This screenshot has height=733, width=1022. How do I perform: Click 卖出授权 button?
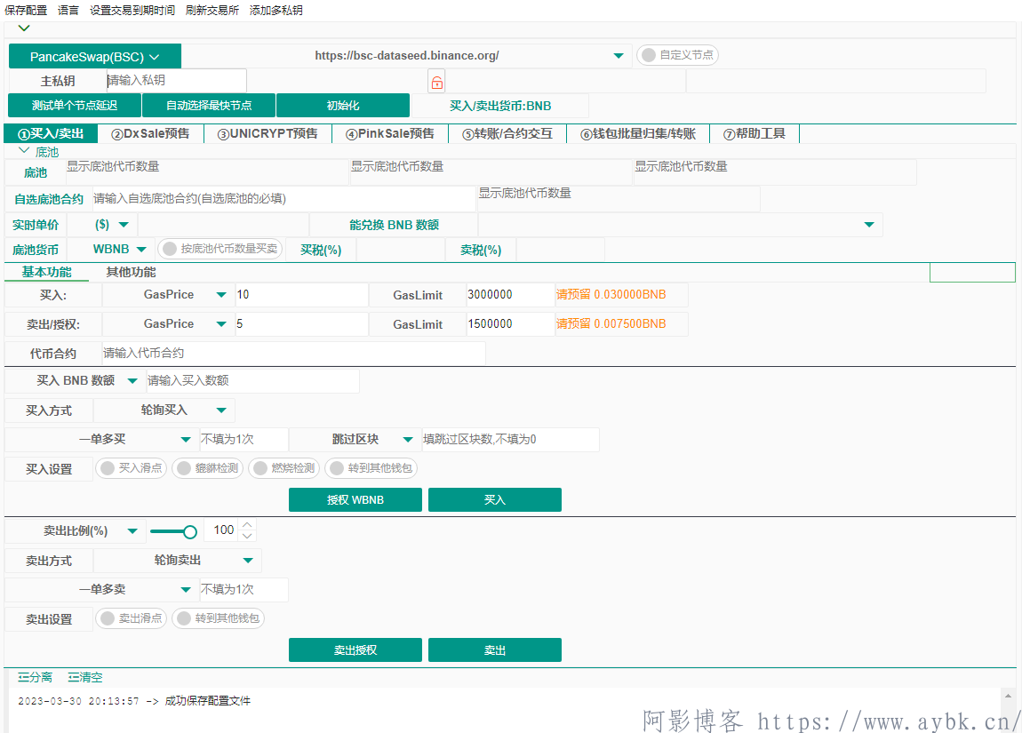click(355, 649)
